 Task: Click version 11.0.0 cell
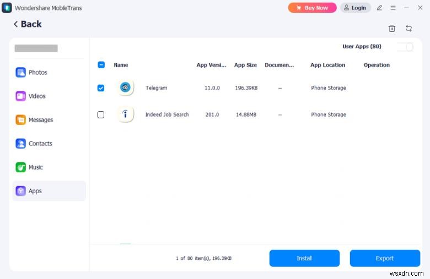(x=212, y=88)
